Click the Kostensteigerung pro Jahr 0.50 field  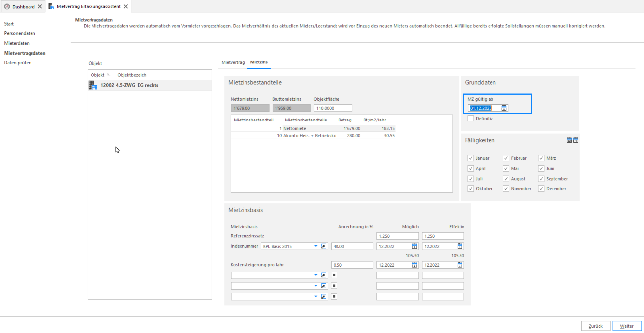[x=352, y=265]
